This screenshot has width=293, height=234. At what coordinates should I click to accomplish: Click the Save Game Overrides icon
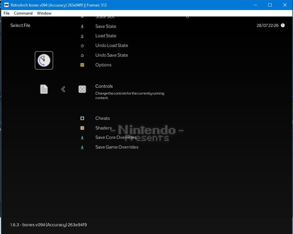pos(82,148)
